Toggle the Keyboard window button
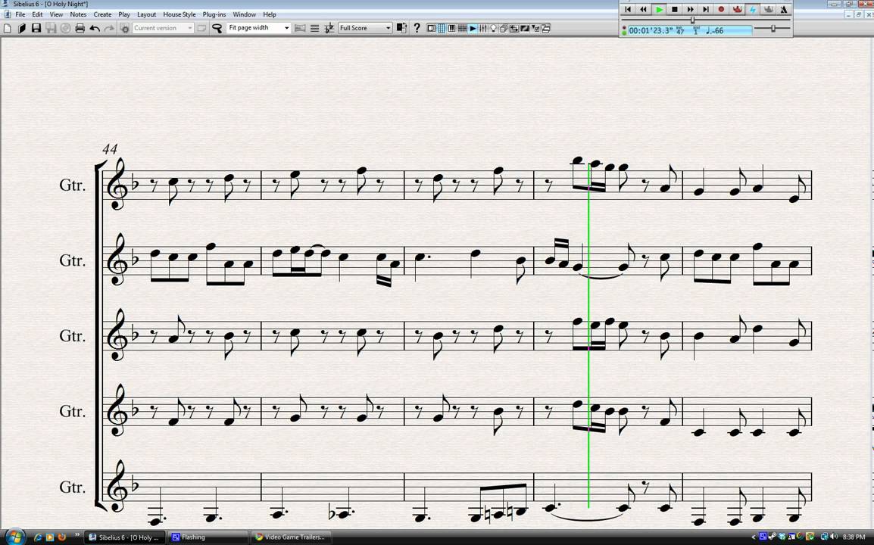 click(x=451, y=28)
